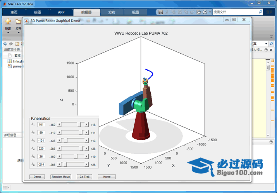The height and width of the screenshot is (193, 277).
Task: Increase θ5 with its right slider arrow
Action: click(x=86, y=156)
